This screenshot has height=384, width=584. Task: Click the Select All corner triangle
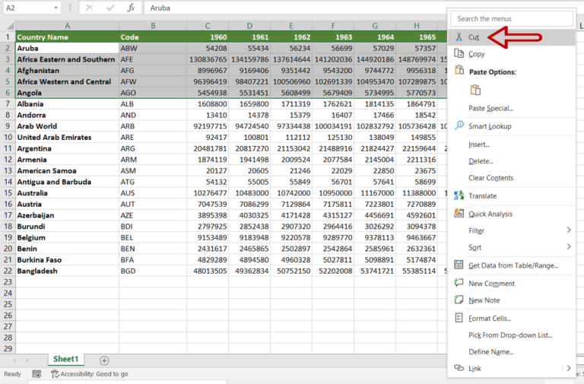(10, 26)
